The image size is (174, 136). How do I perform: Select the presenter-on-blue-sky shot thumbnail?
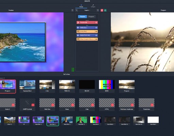67,121
